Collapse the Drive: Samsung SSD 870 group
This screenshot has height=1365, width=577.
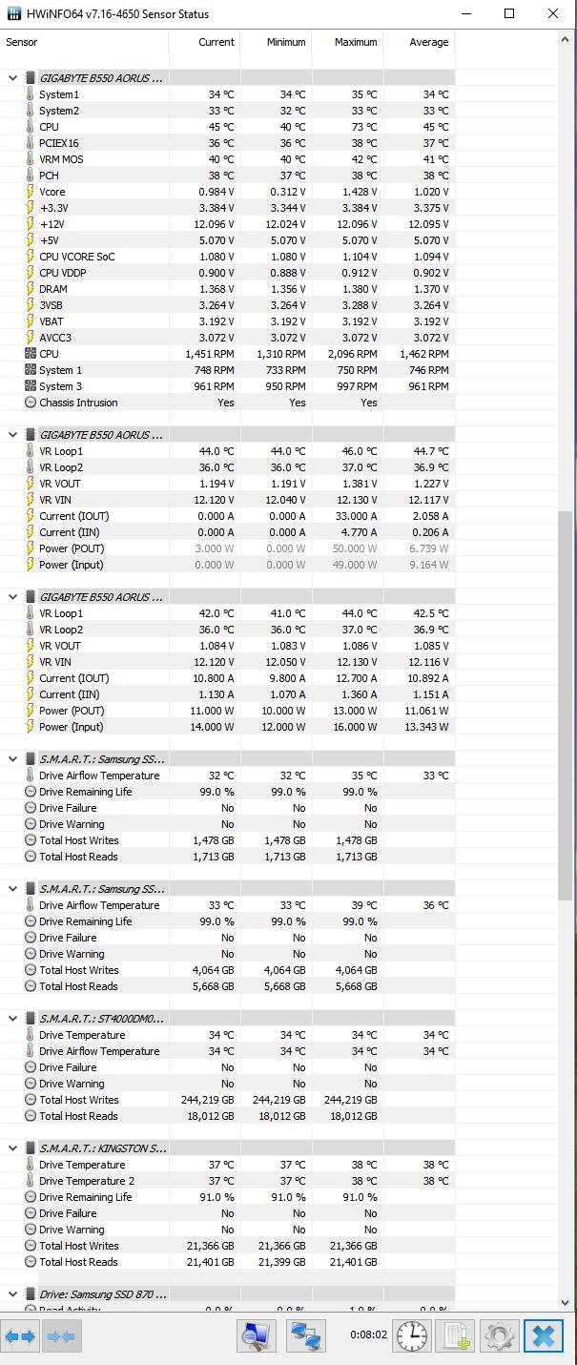pyautogui.click(x=12, y=1294)
